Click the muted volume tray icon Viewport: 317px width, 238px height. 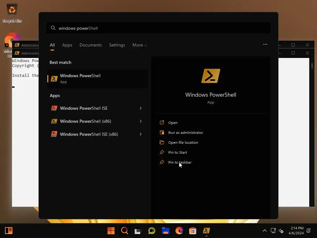click(x=281, y=231)
